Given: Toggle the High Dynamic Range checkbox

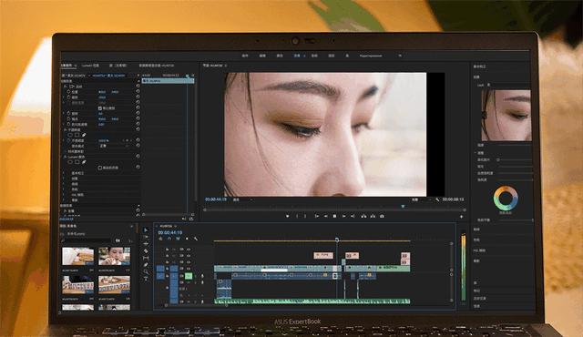Looking at the screenshot, I should point(100,168).
